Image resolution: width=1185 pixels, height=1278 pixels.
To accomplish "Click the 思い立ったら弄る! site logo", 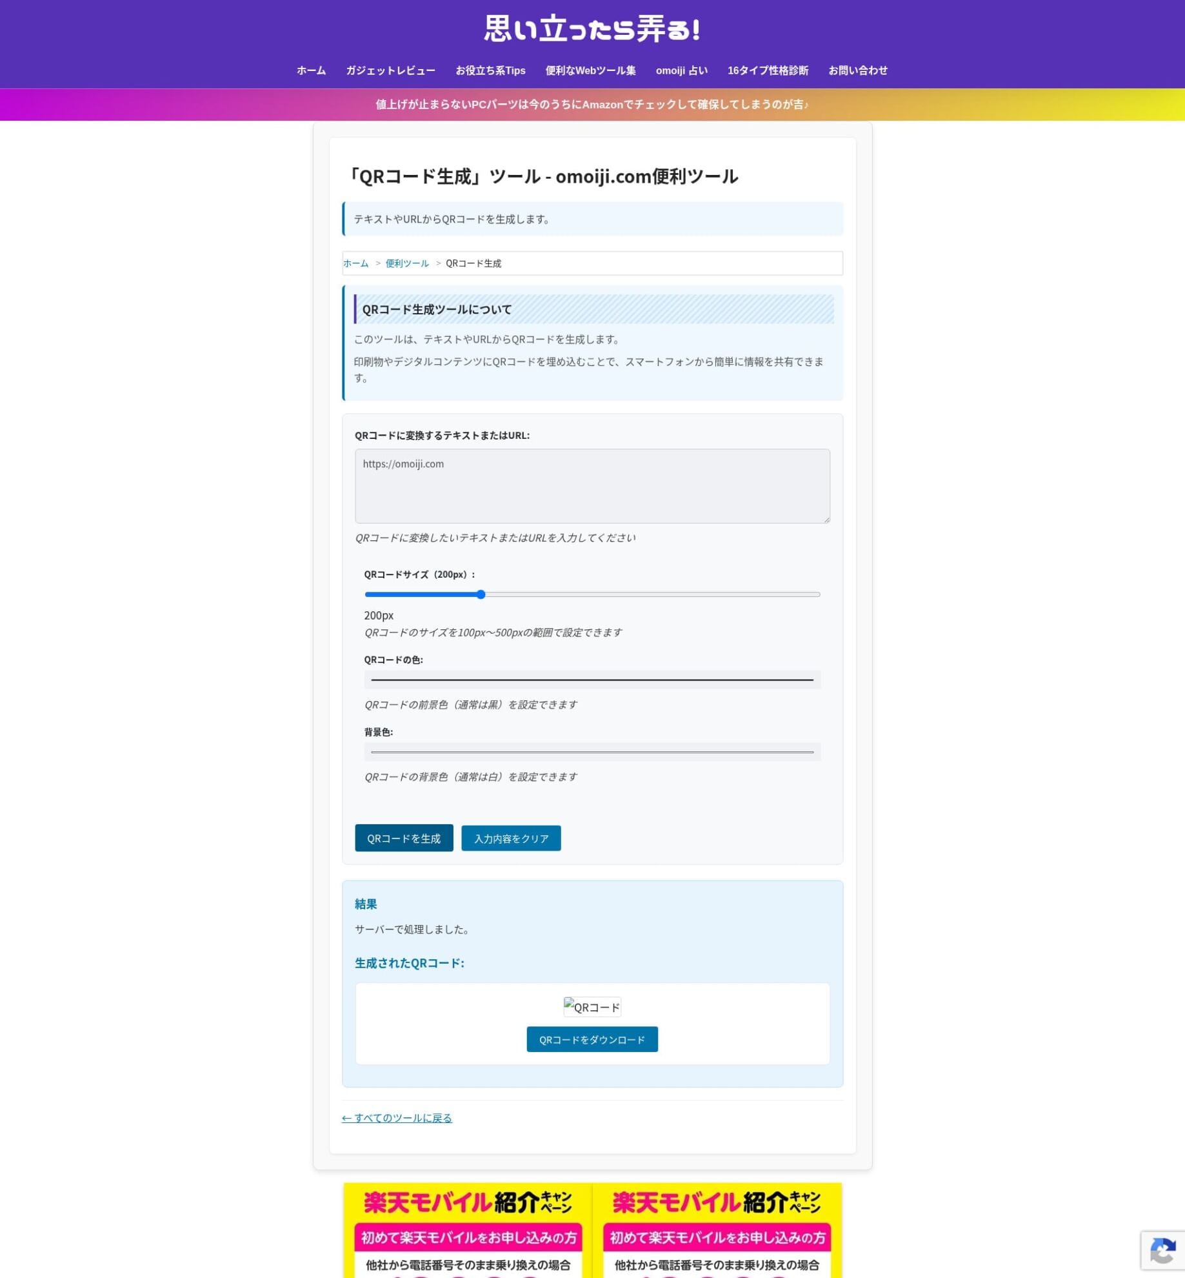I will 592,30.
